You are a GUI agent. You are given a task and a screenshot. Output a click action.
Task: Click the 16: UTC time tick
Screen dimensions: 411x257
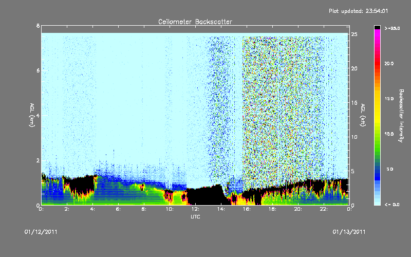pos(247,209)
